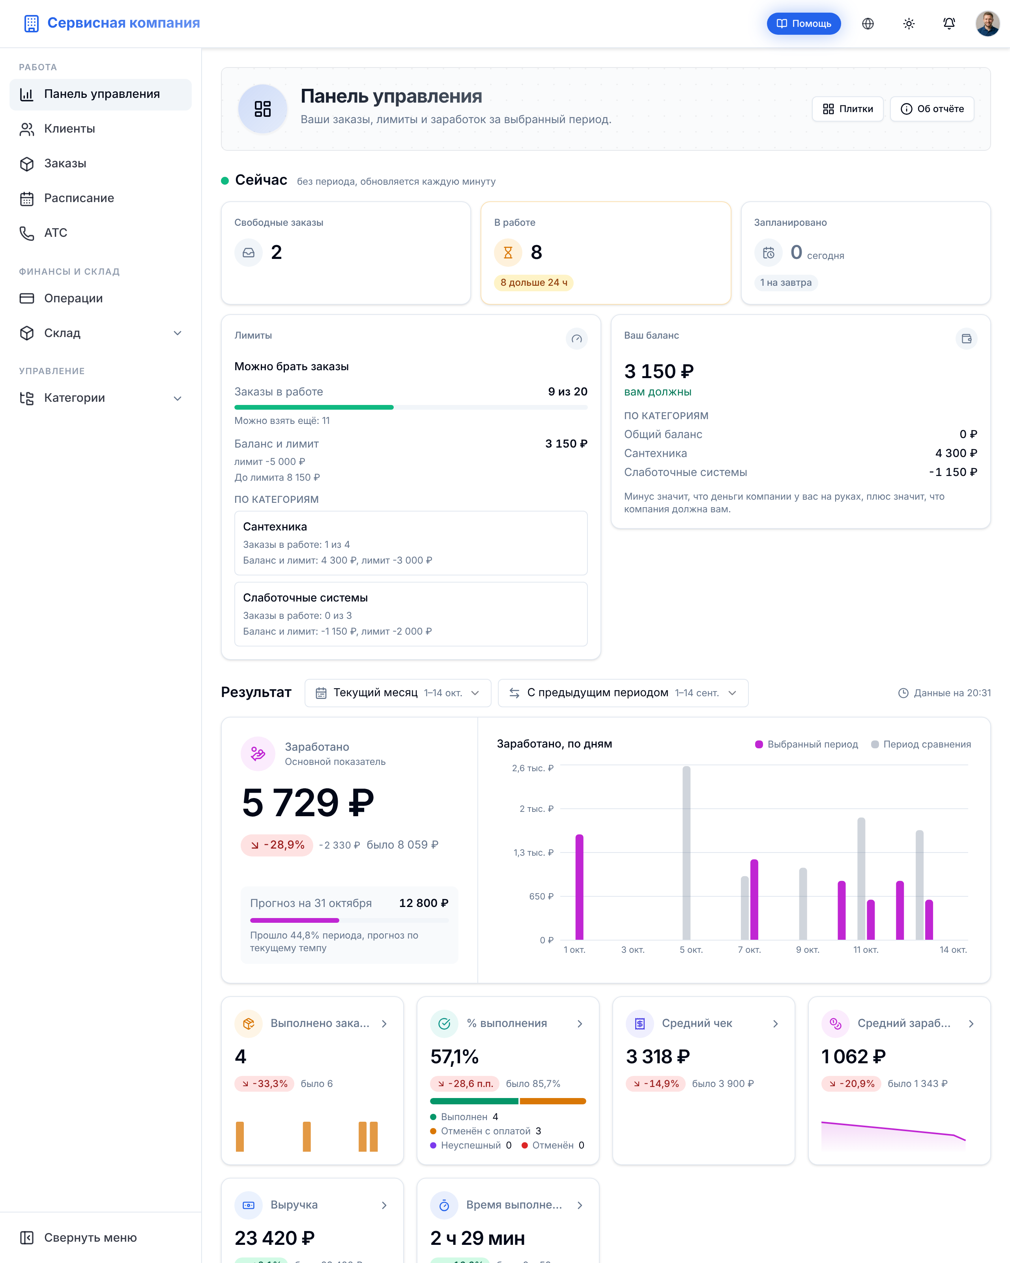Click the inbox icon in Свободные заказы
The width and height of the screenshot is (1010, 1263).
(x=248, y=253)
